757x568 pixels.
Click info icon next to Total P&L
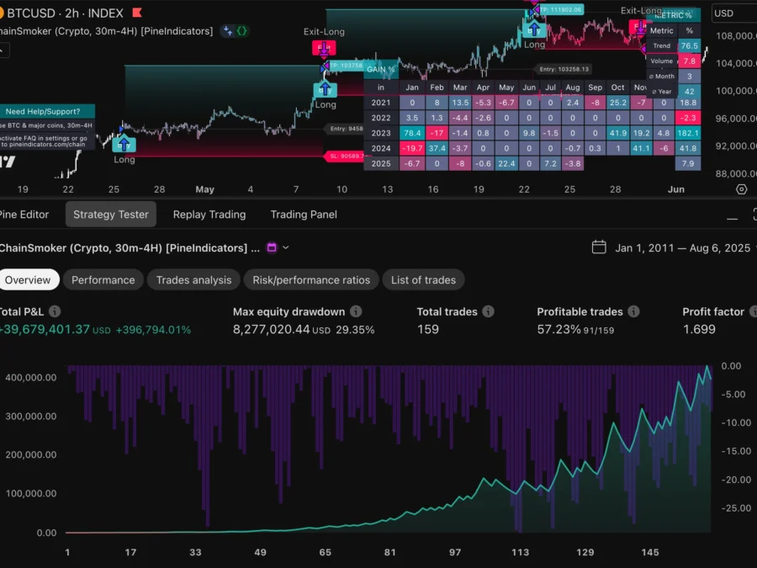click(x=55, y=311)
